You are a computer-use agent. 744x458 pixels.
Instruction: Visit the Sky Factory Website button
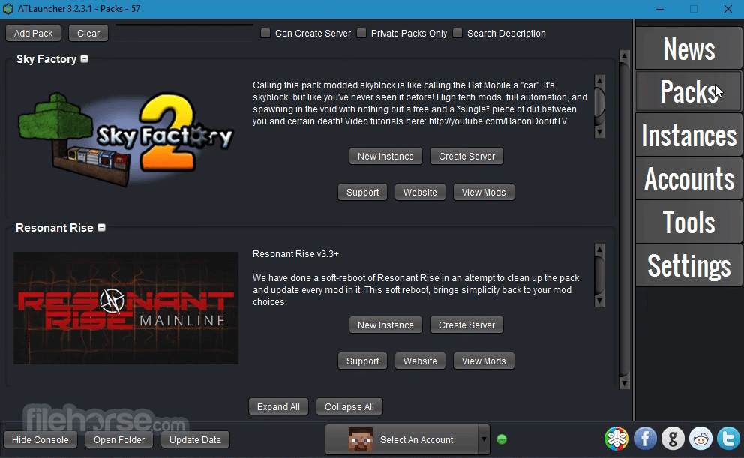420,192
